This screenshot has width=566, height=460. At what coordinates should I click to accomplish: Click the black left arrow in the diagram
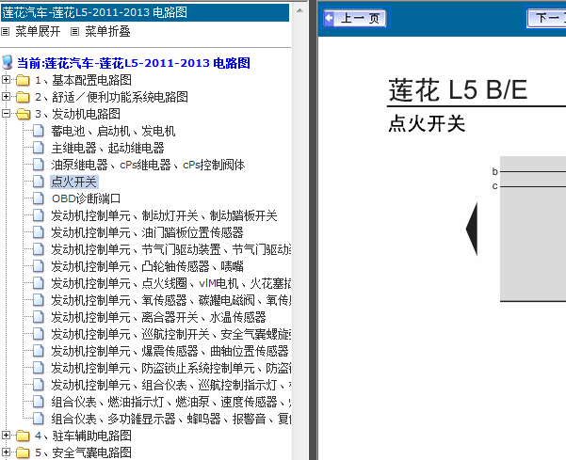pyautogui.click(x=472, y=230)
